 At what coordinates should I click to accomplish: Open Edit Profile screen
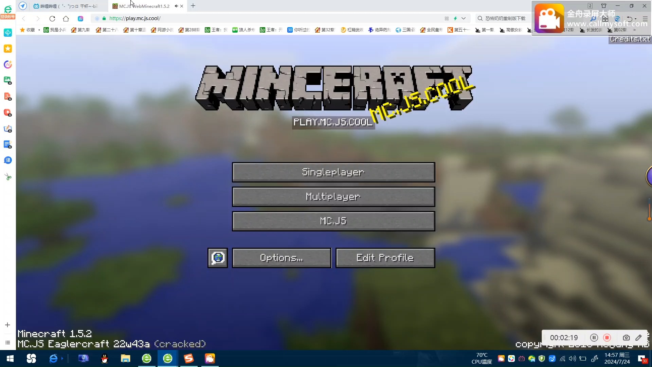385,258
